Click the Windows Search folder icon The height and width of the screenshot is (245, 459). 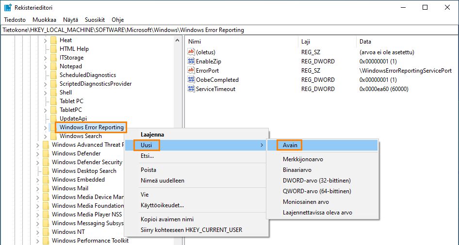pyautogui.click(x=53, y=136)
